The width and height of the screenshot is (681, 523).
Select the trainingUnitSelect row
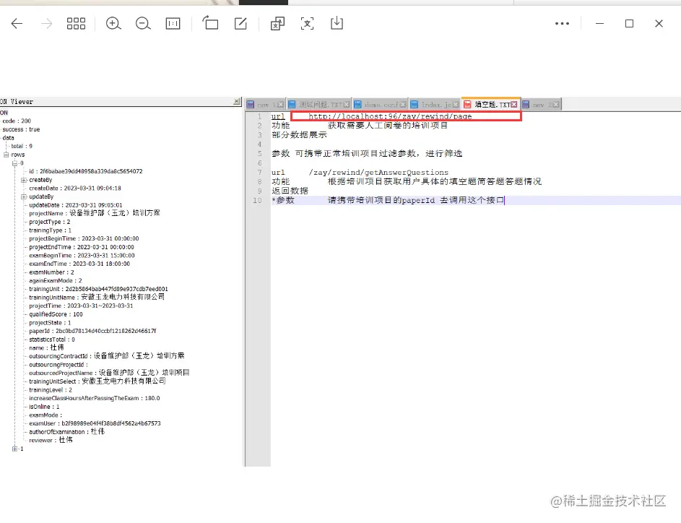(x=97, y=381)
